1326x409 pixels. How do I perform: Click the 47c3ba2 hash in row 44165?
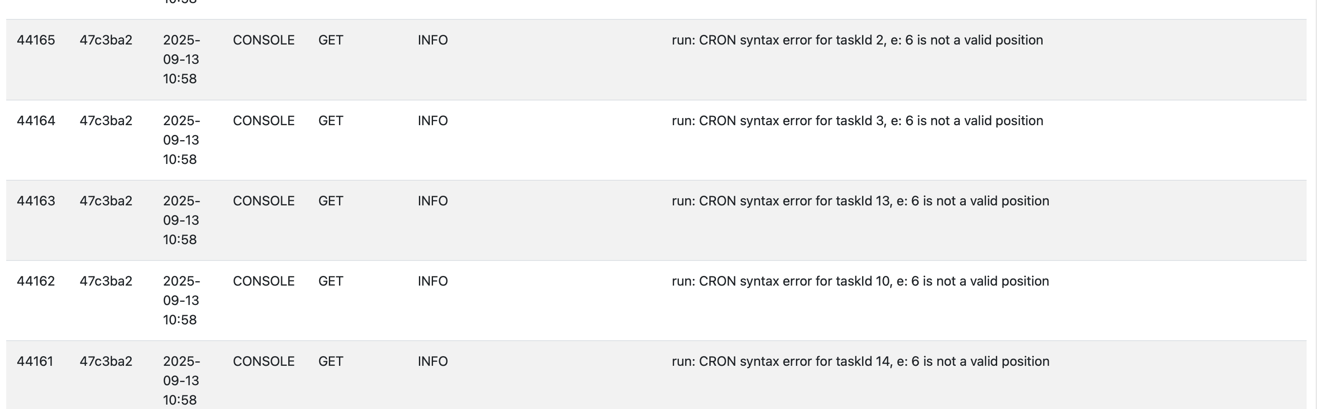[x=105, y=40]
